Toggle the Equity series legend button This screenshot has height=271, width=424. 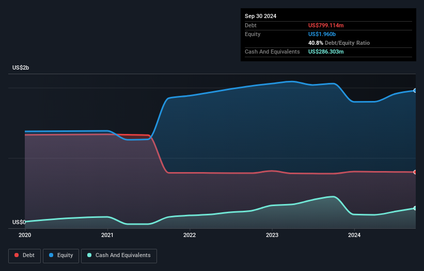[61, 256]
